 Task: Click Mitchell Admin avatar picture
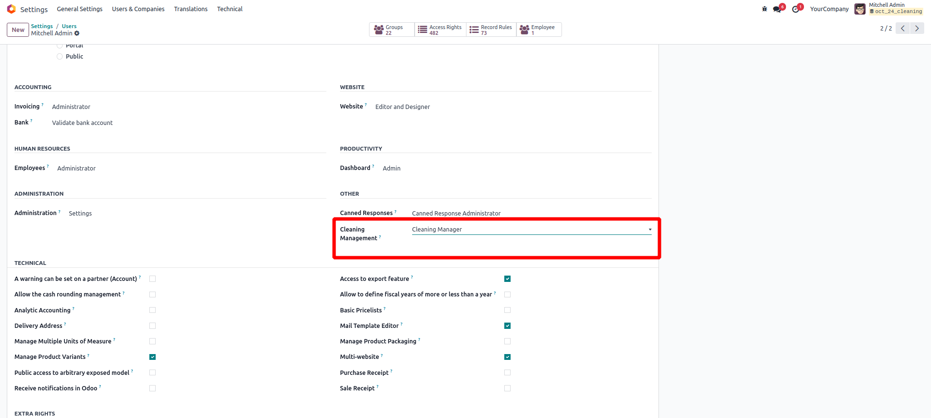[x=860, y=9]
